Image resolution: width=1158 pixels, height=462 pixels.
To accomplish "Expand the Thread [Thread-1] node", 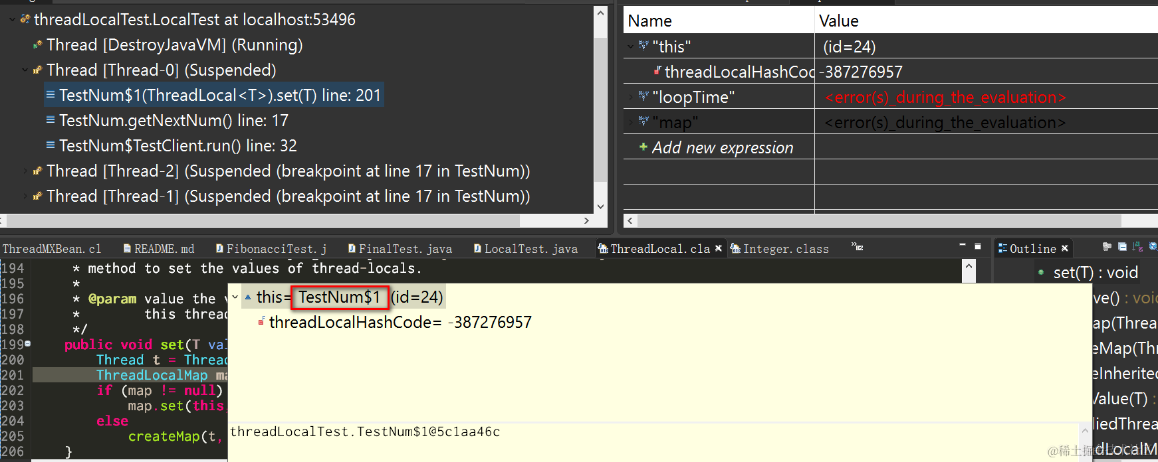I will point(25,196).
